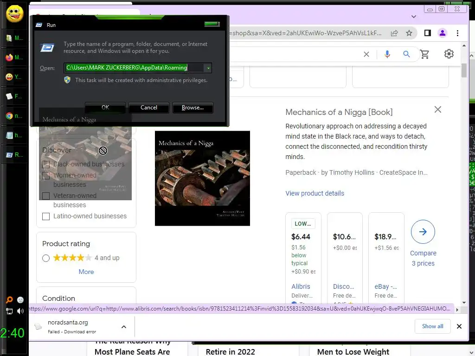Click the page scrollbar up arrow
Screen dimensions: 475x356
pyautogui.click(x=464, y=46)
